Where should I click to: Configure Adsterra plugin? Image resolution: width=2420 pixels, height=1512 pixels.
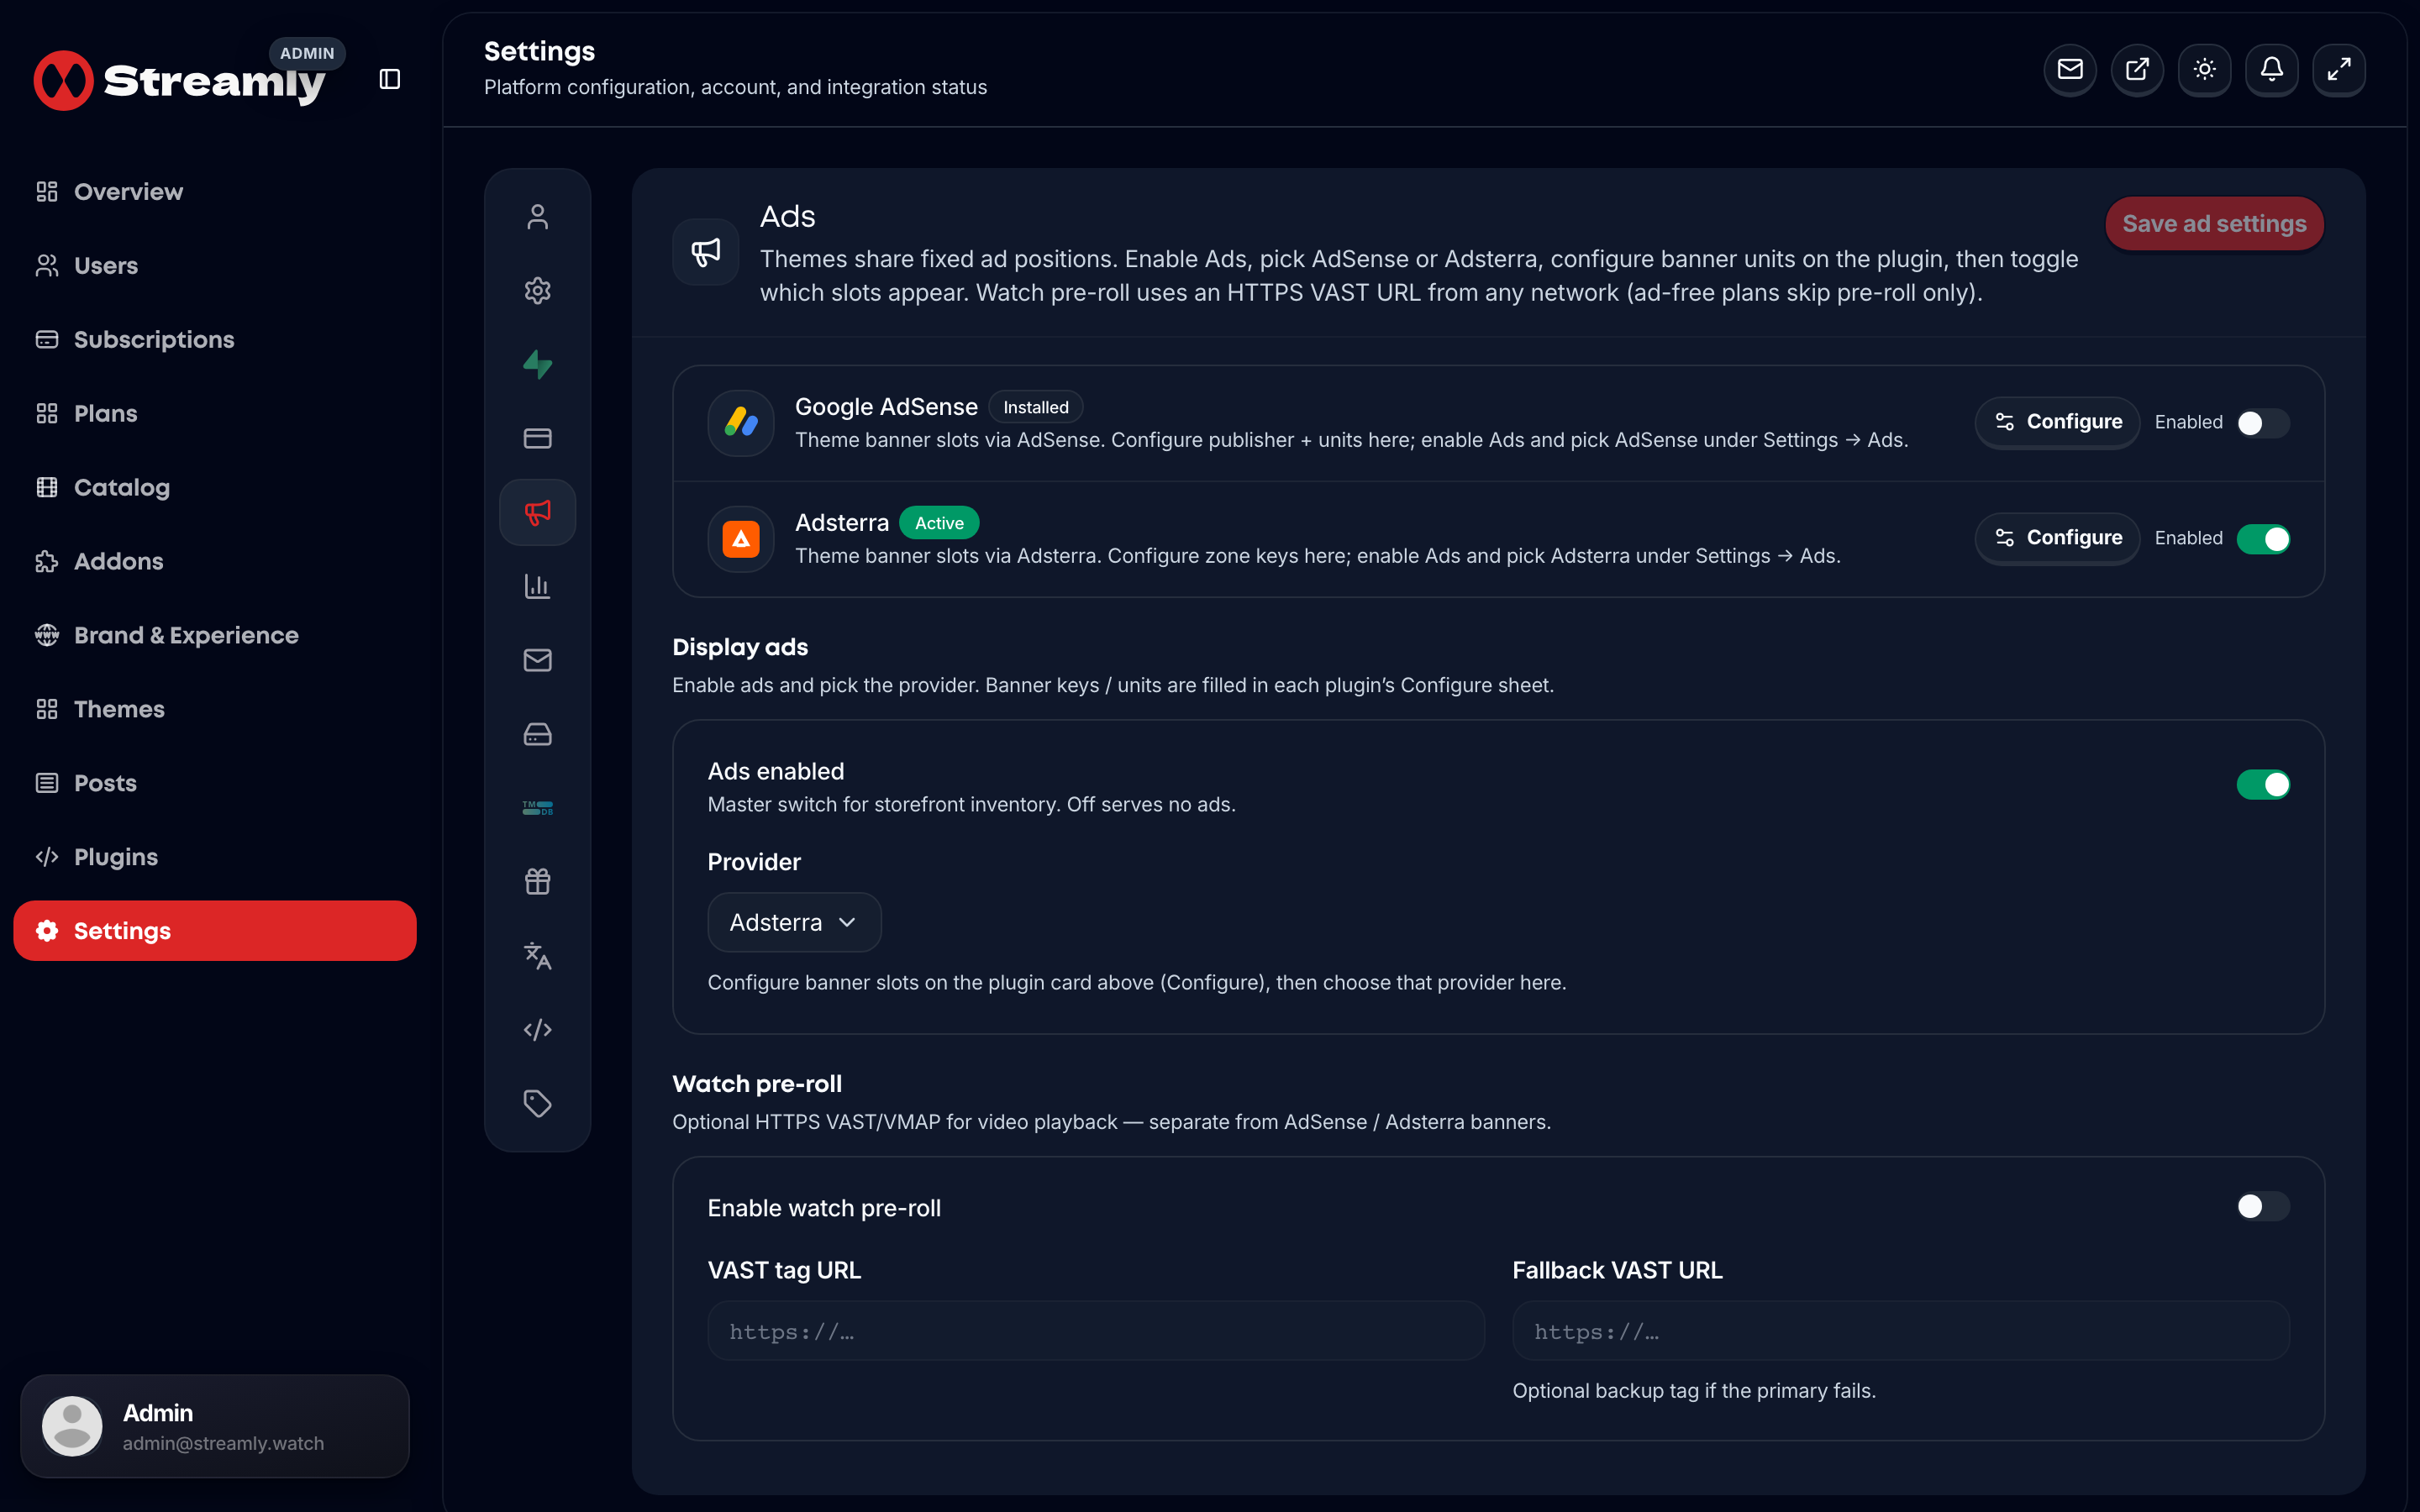click(x=2057, y=538)
